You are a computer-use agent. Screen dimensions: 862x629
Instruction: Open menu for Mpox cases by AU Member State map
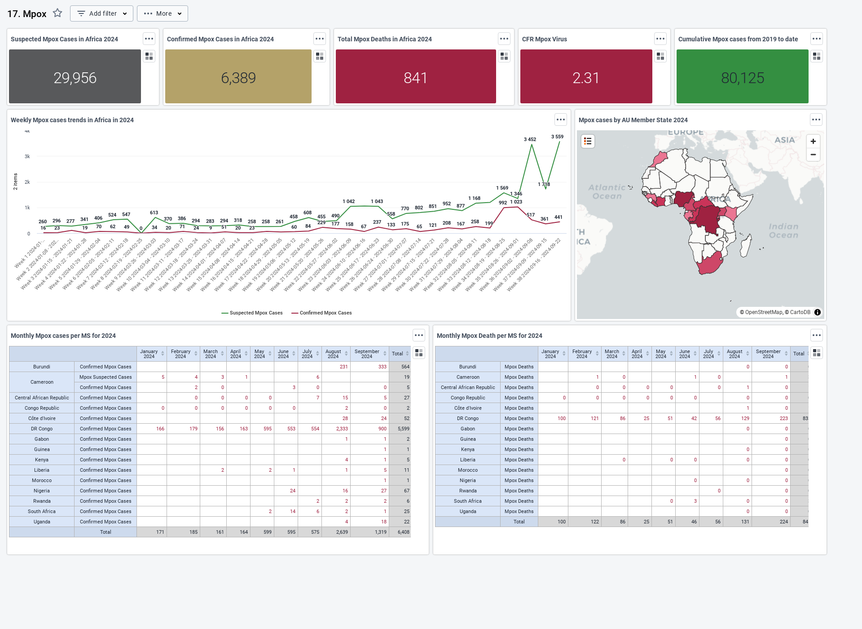pyautogui.click(x=816, y=120)
